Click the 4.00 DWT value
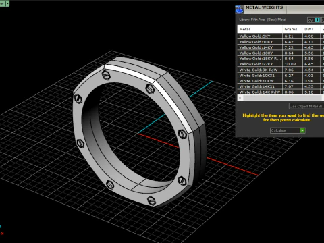324x243 pixels. [x=309, y=36]
